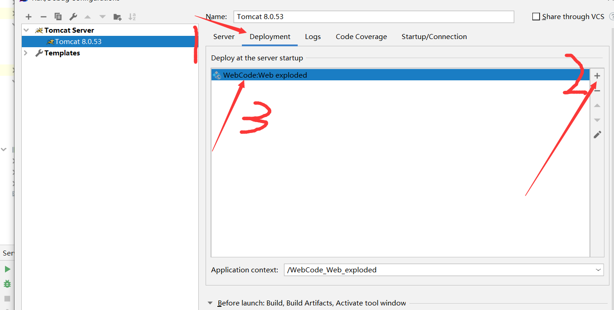This screenshot has height=310, width=614.
Task: Select the Deployment tab
Action: [270, 37]
